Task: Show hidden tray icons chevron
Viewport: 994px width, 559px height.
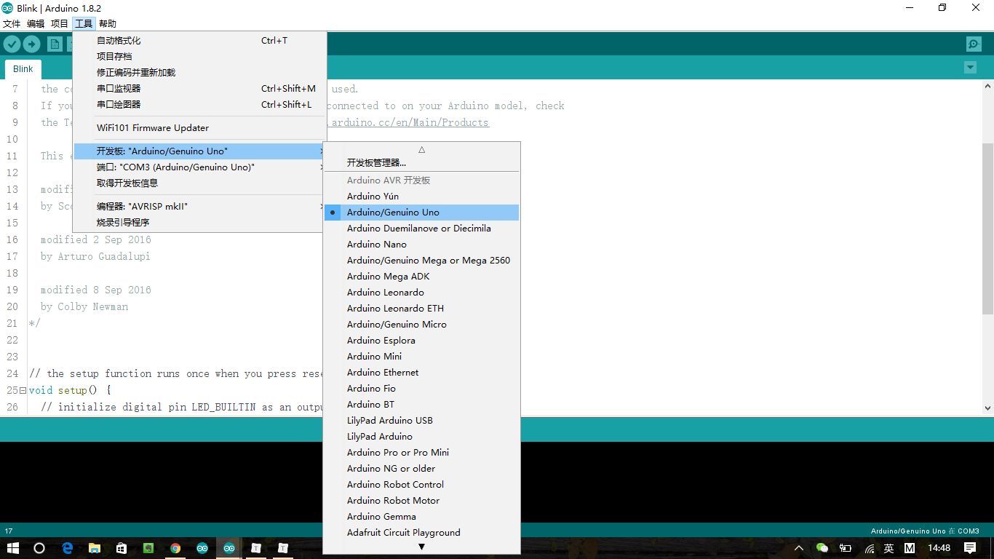Action: coord(799,548)
